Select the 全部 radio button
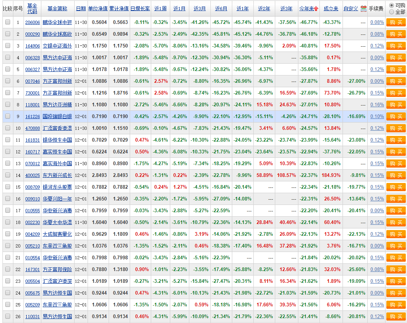Image resolution: width=407 pixels, height=323 pixels. point(392,12)
